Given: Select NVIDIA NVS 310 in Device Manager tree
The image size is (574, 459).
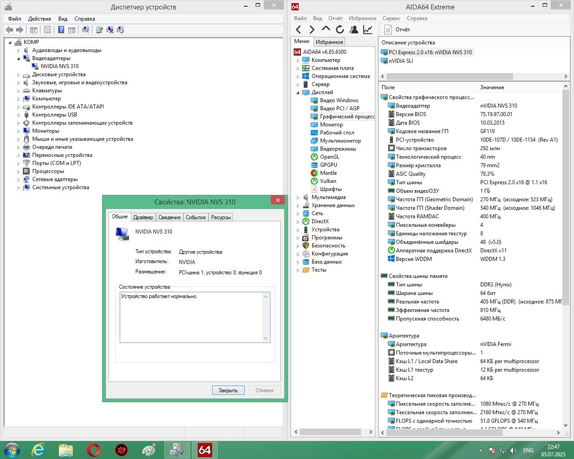Looking at the screenshot, I should pos(55,66).
